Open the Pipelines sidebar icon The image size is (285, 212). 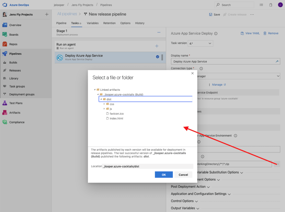(5, 54)
